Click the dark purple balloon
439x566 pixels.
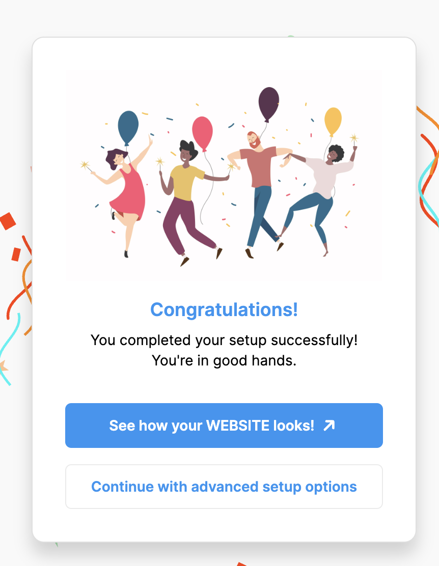[268, 103]
